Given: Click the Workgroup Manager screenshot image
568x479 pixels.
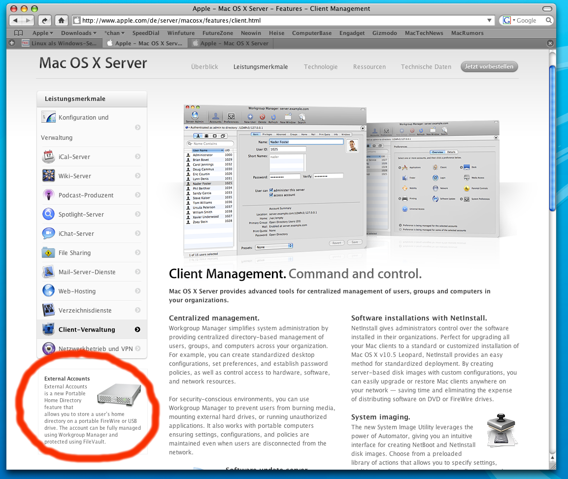Looking at the screenshot, I should pyautogui.click(x=275, y=181).
